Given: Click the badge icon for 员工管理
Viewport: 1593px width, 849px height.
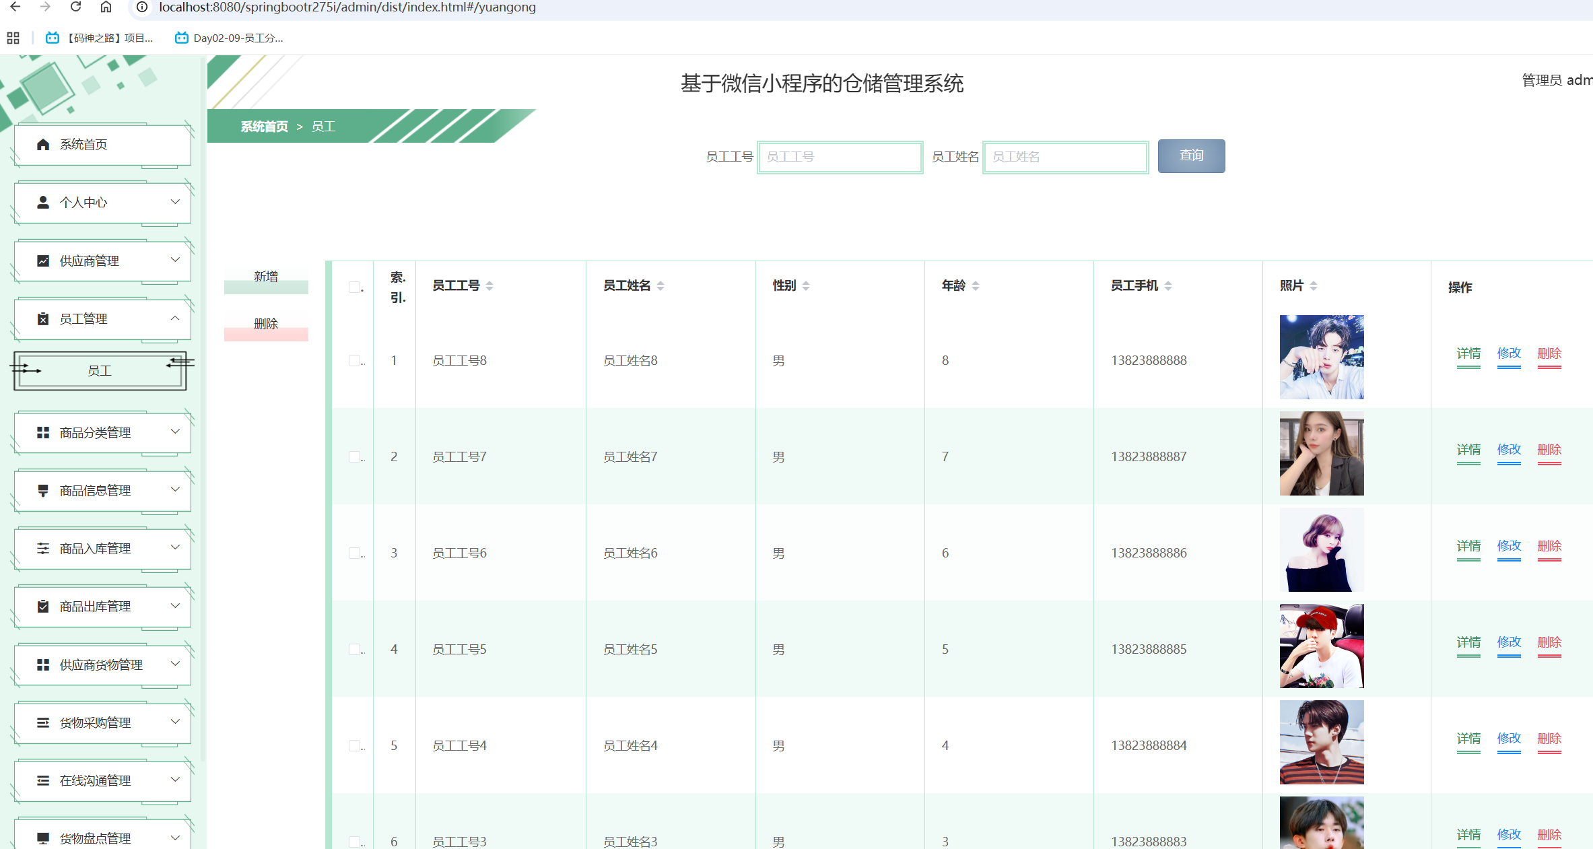Looking at the screenshot, I should coord(42,318).
